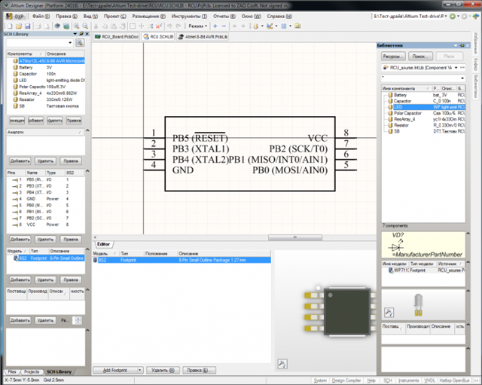Click the three-dots button beside the library selector

[462, 68]
